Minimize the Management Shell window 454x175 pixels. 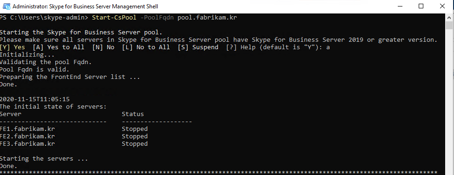400,6
